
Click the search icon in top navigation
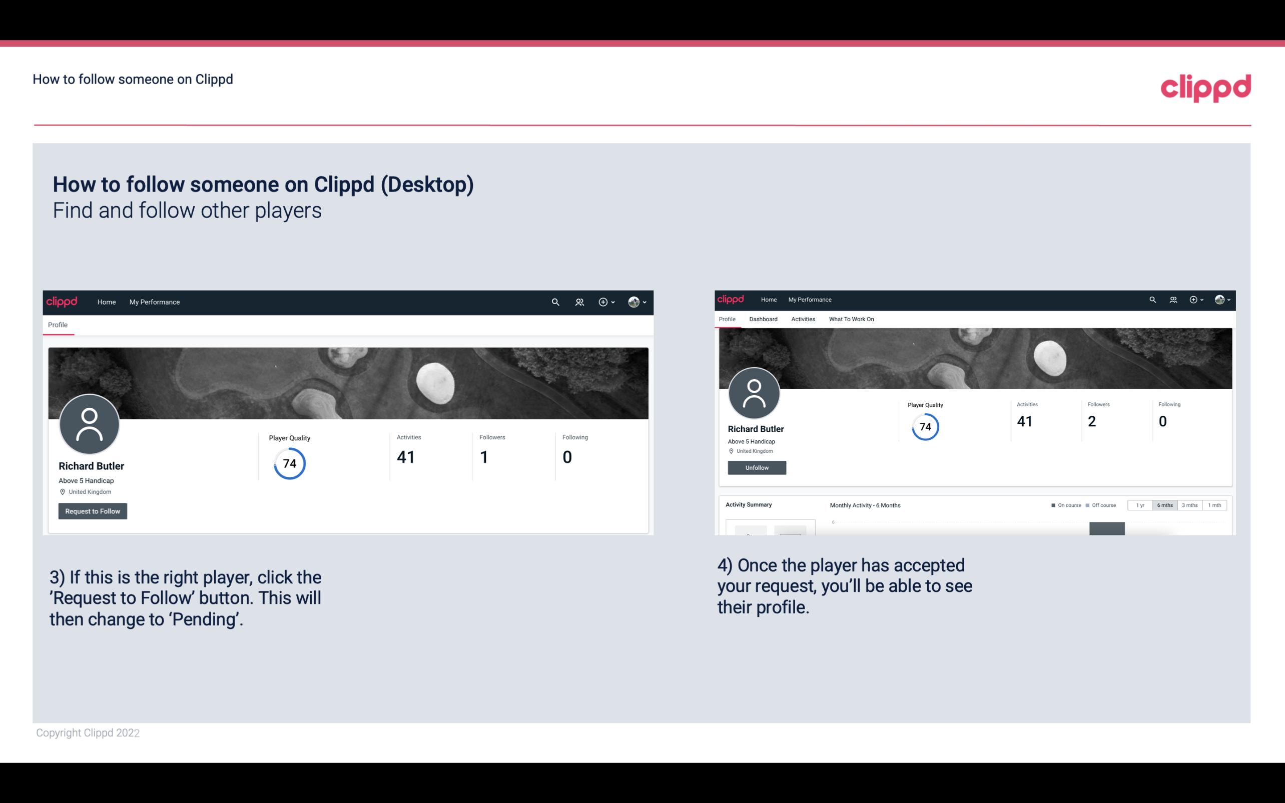[x=555, y=302]
